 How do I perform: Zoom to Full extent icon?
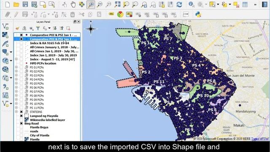point(117,5)
